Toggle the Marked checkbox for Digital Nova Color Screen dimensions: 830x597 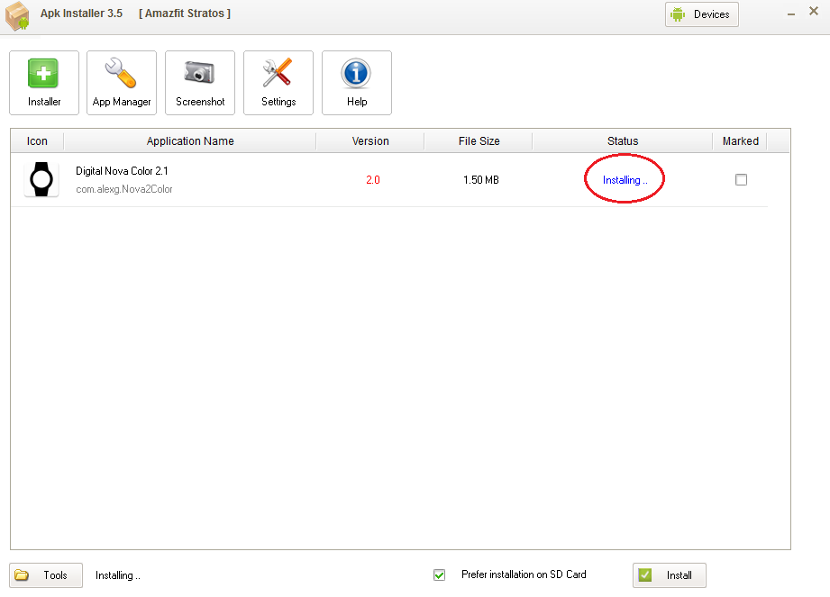point(741,180)
